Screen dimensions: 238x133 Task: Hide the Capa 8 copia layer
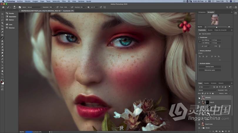[x=199, y=124]
